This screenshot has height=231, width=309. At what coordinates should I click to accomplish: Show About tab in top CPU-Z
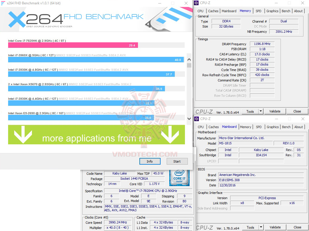coord(298,11)
